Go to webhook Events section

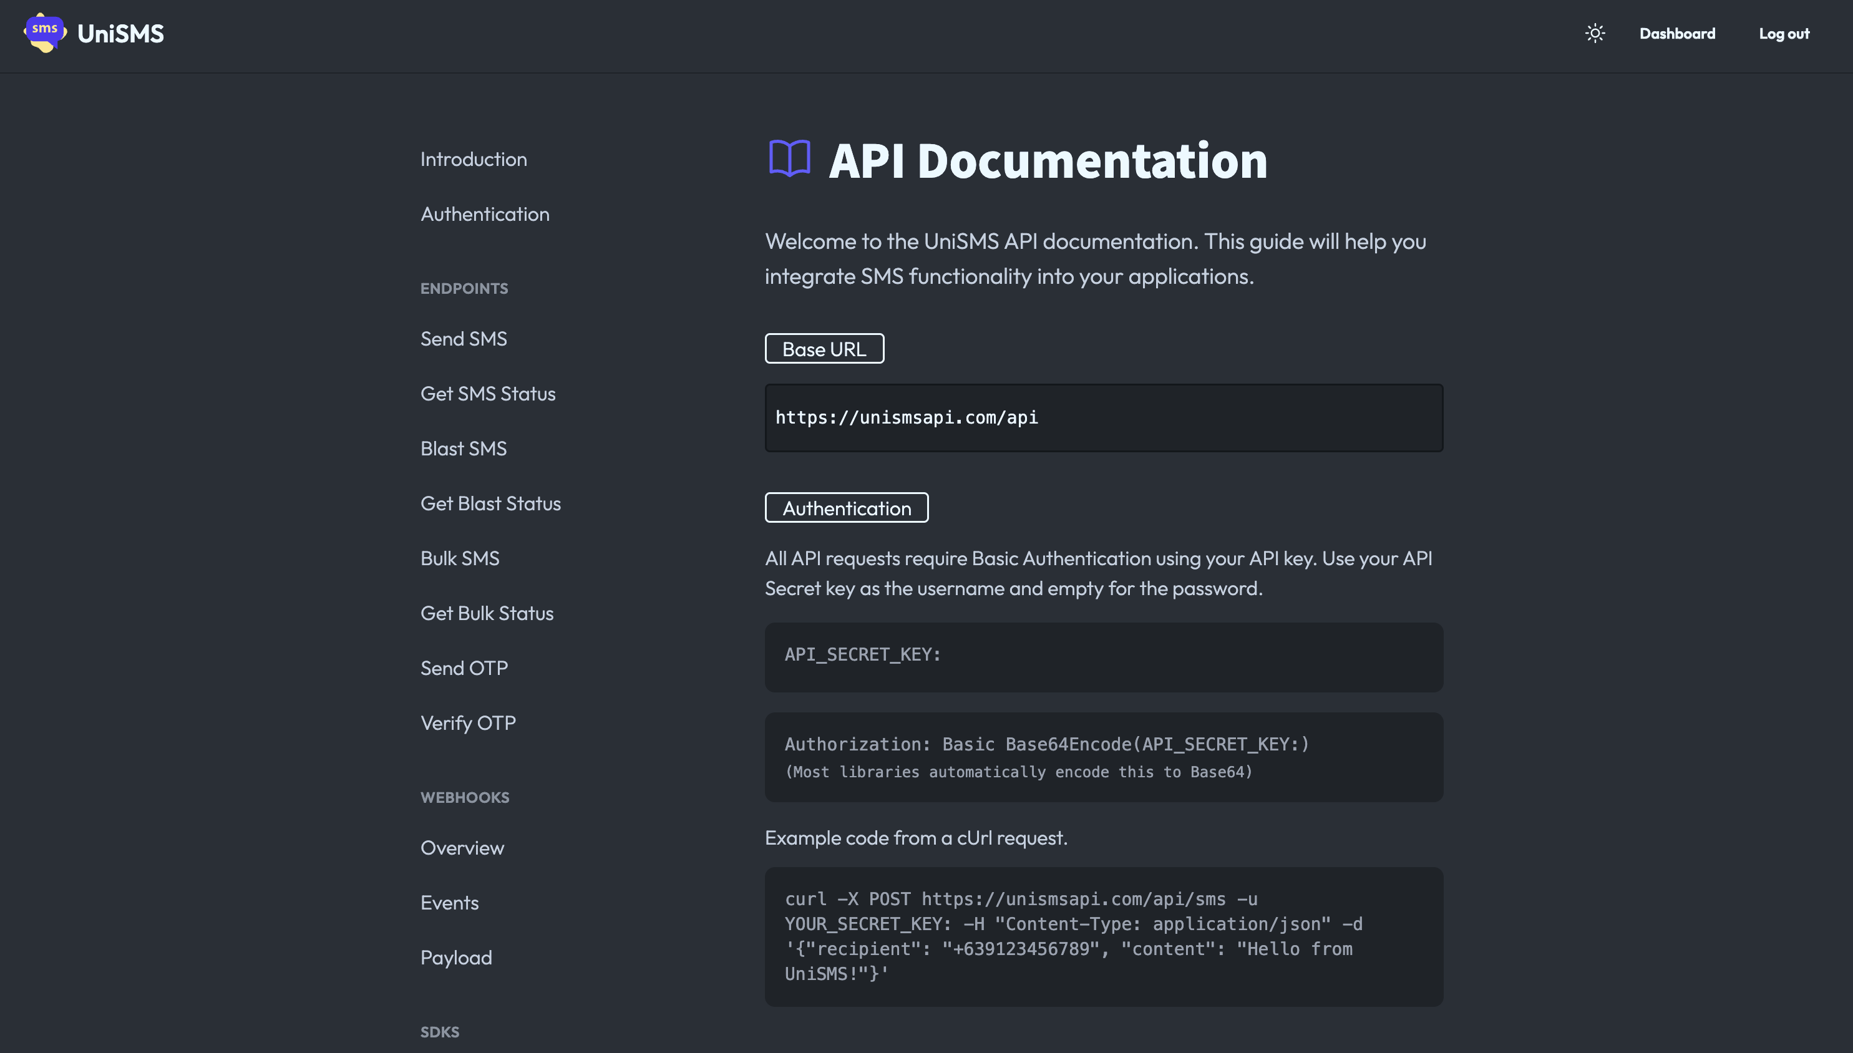(x=449, y=903)
